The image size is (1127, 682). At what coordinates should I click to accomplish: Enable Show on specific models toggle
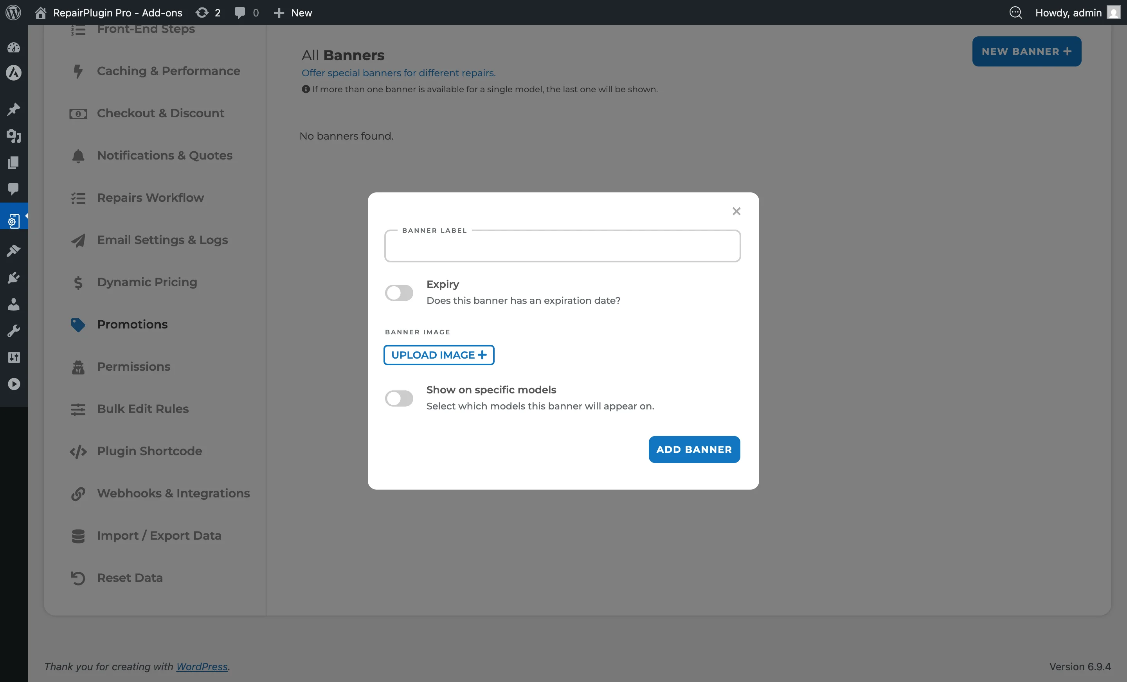coord(399,398)
